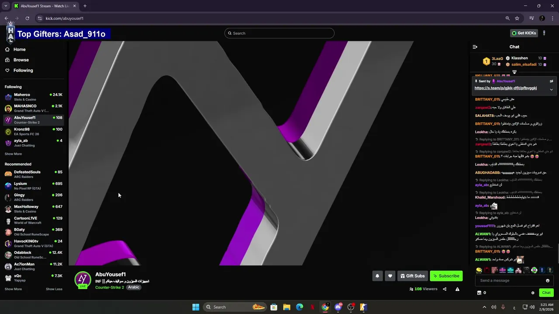Viewport: 559px width, 314px height.
Task: Show hidden system tray icons
Action: 484,307
